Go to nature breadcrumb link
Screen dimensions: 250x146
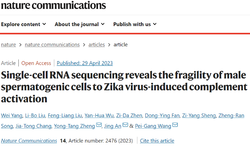click(x=9, y=45)
